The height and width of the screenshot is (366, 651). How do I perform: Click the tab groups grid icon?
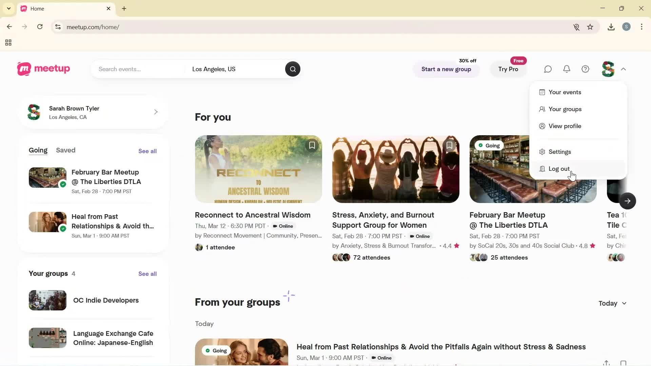click(8, 43)
